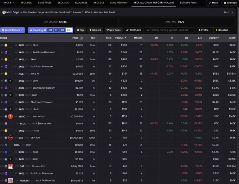Switch to SKOL BSC tab
Image resolution: width=239 pixels, height=184 pixels.
point(26,3)
